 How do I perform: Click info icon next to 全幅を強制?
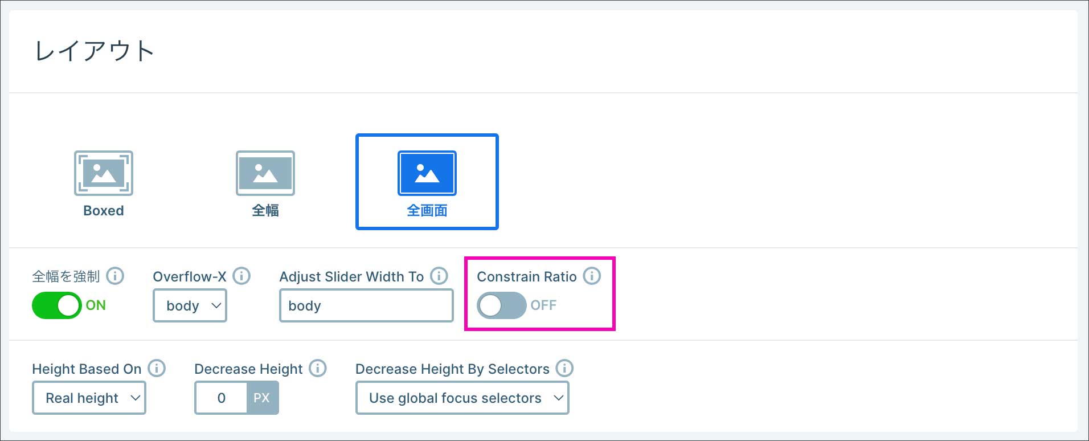[x=115, y=276]
